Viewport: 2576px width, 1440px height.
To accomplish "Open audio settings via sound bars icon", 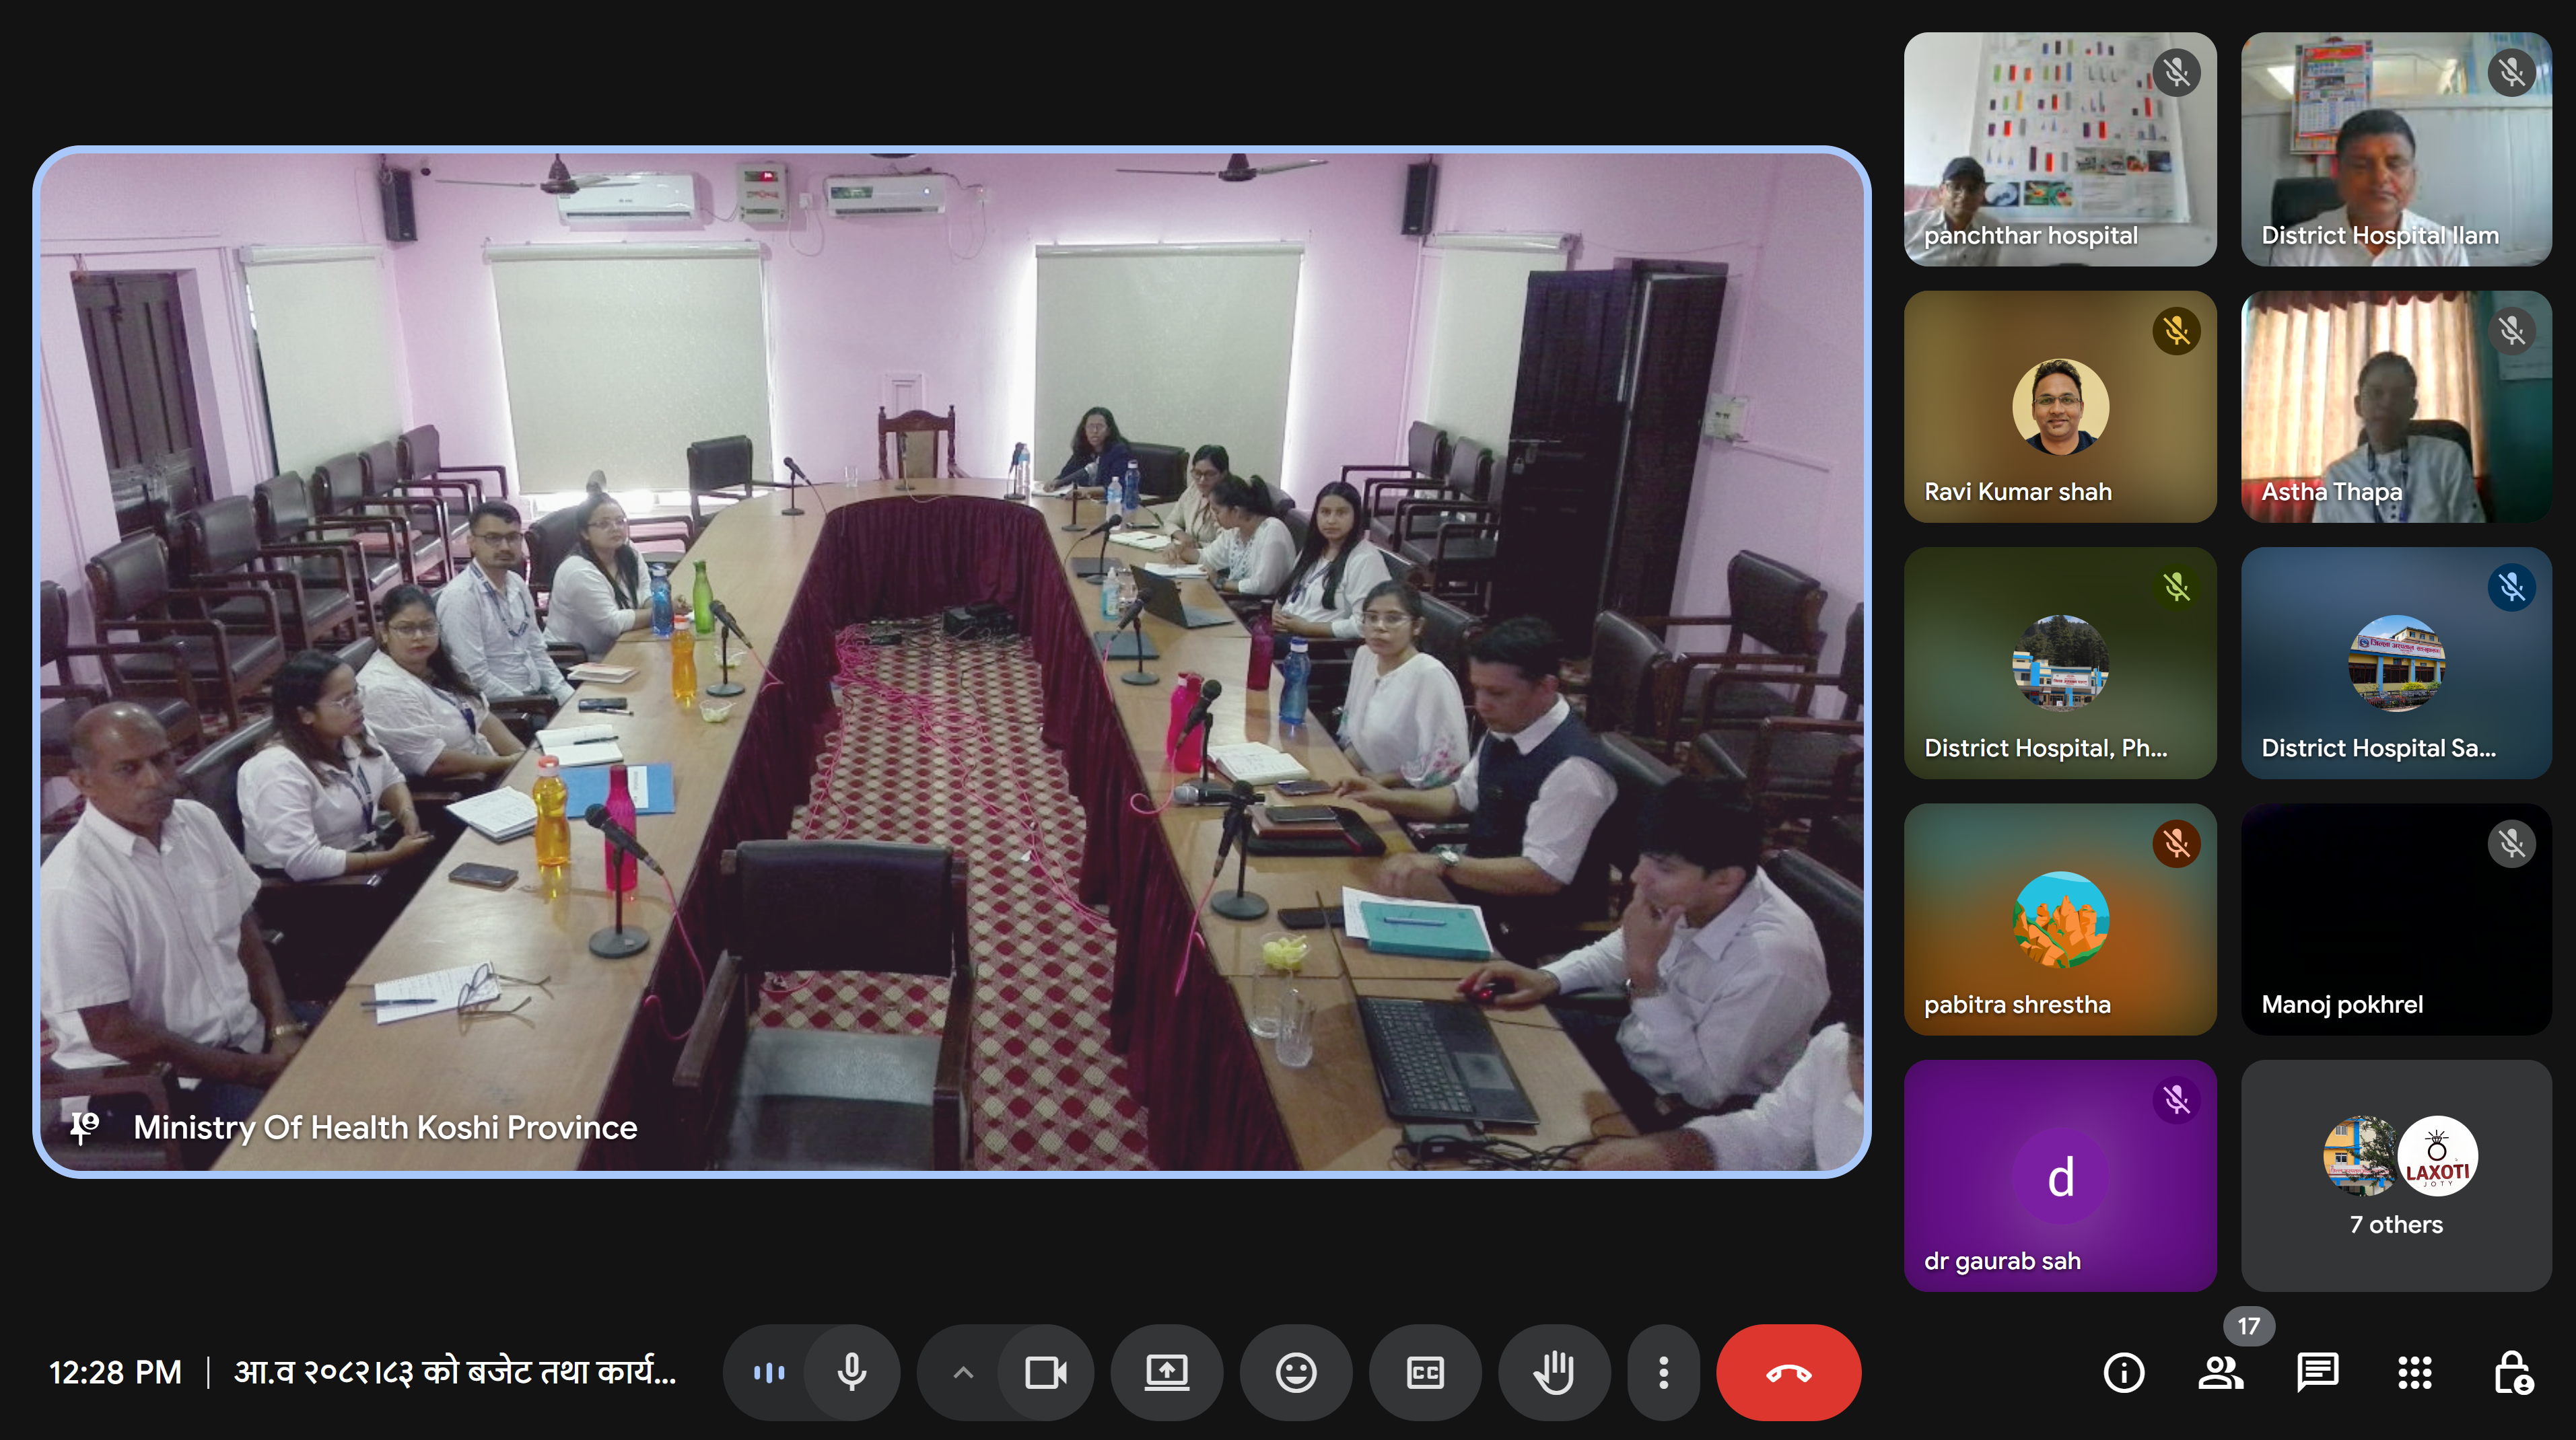I will 768,1372.
